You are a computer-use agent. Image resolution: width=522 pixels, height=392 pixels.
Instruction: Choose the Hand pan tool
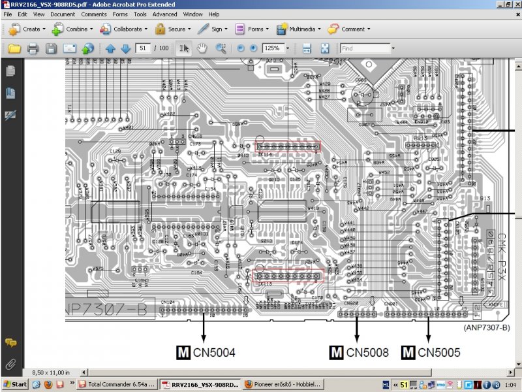click(x=202, y=48)
